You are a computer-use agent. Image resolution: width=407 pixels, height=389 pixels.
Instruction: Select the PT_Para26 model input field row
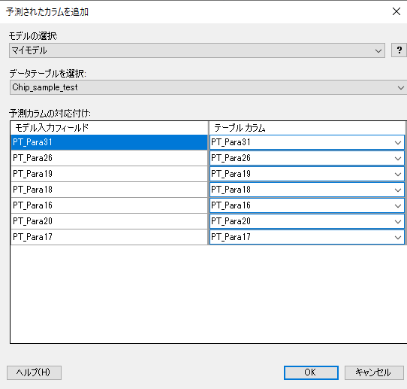tap(109, 158)
